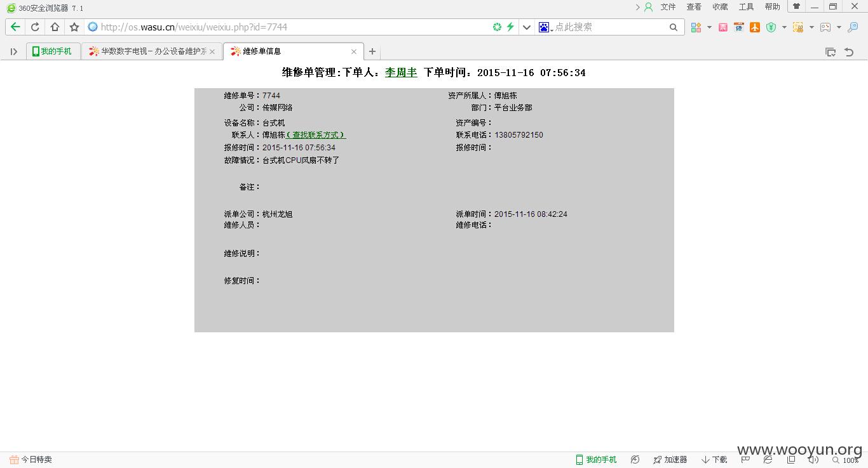Click the status bar clock-plus icon
The width and height of the screenshot is (868, 468).
click(635, 460)
